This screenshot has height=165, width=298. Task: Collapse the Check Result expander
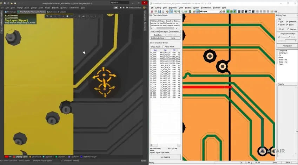pyautogui.click(x=151, y=47)
